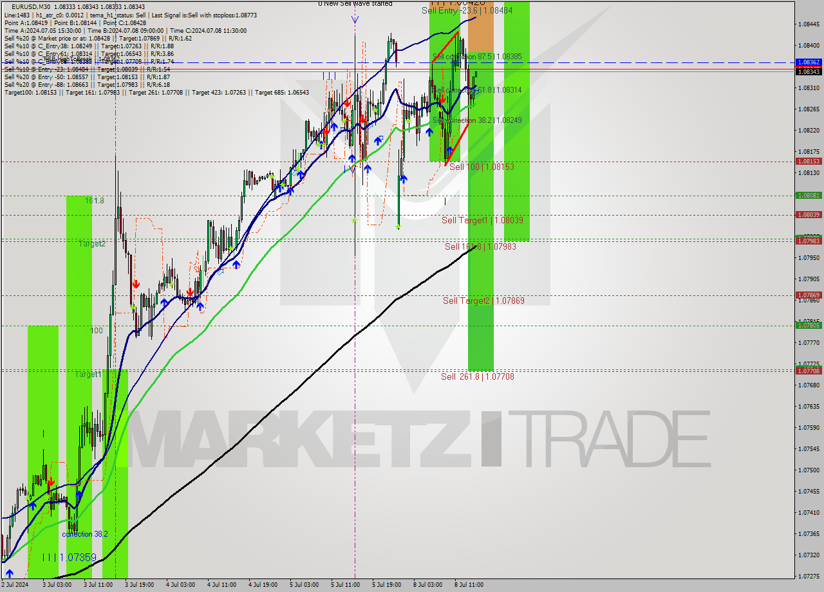Click the 'Sell %20 @ Market price' info line
This screenshot has width=824, height=592.
[x=97, y=38]
